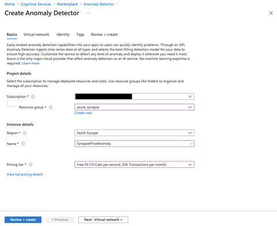Expand the Subscription dropdown
This screenshot has width=277, height=226.
tap(134, 96)
